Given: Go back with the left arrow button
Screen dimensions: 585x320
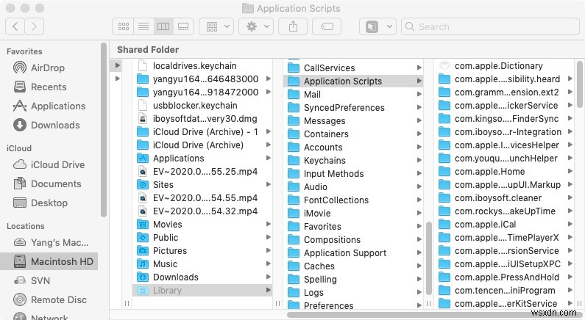Looking at the screenshot, I should tap(15, 26).
